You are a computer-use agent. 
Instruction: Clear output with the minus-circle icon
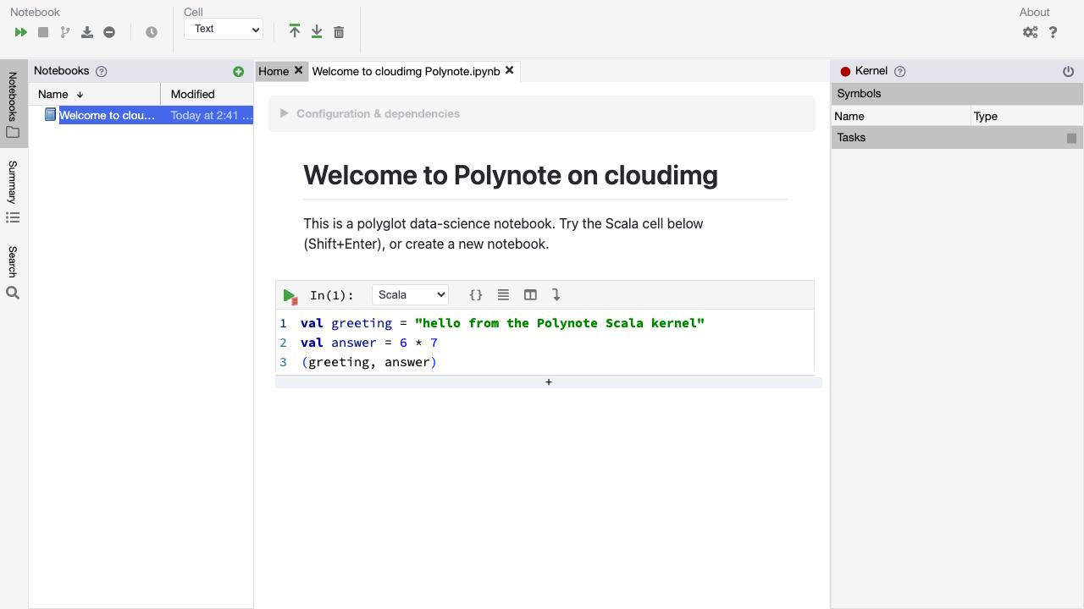pyautogui.click(x=109, y=32)
